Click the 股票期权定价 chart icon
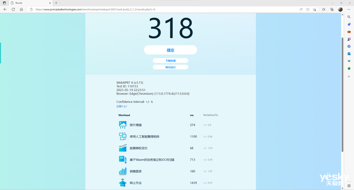The width and height of the screenshot is (354, 190). click(122, 148)
